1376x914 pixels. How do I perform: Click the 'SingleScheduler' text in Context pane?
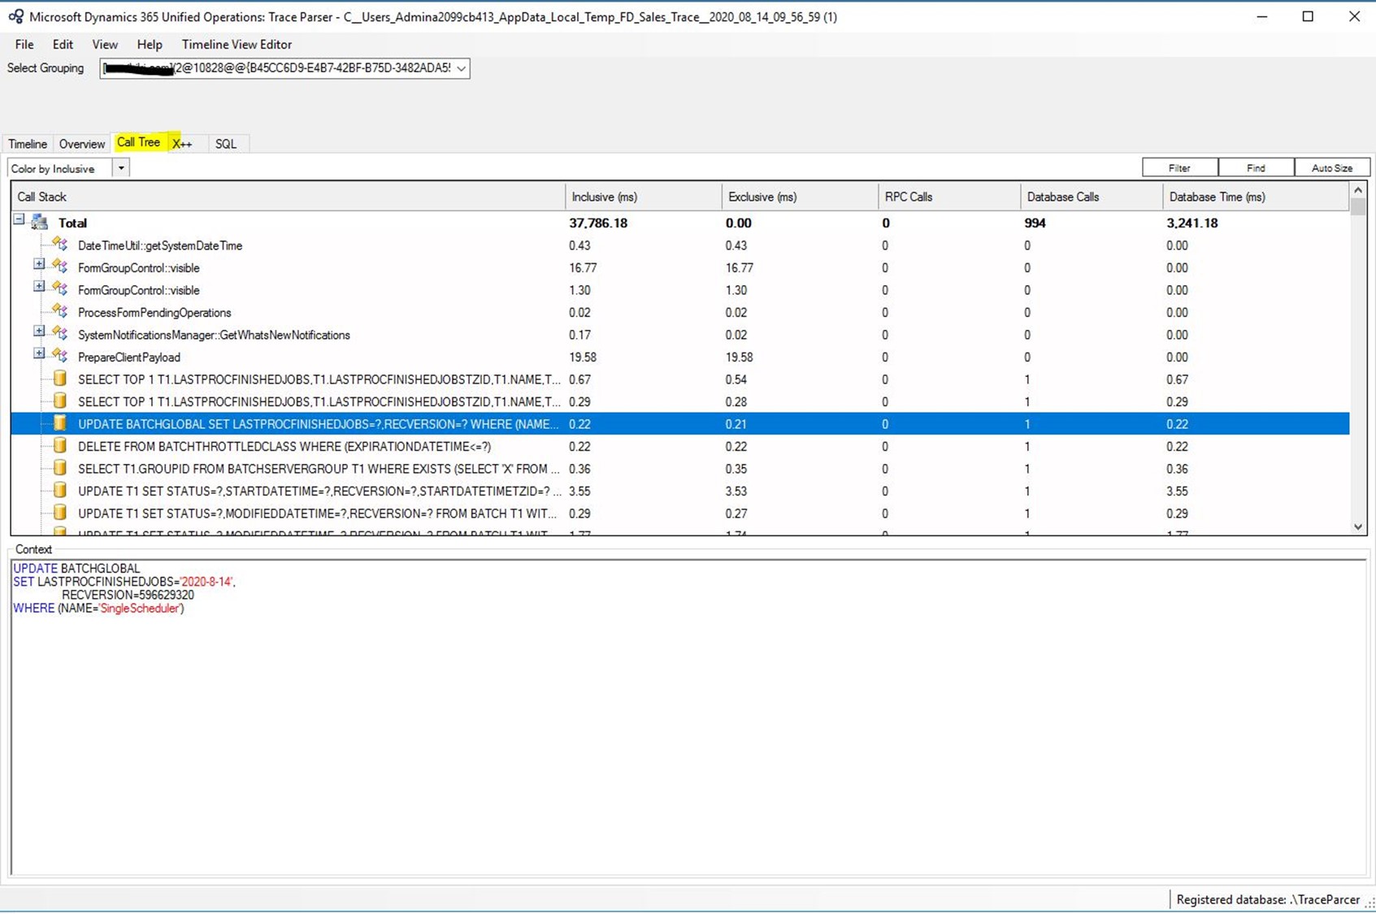[140, 609]
